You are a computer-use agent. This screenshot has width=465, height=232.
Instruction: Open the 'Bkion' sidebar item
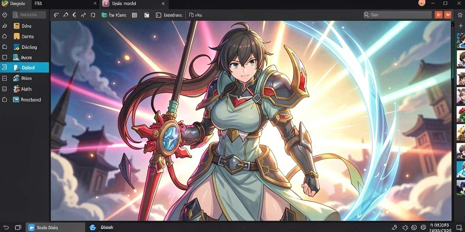[x=23, y=78]
